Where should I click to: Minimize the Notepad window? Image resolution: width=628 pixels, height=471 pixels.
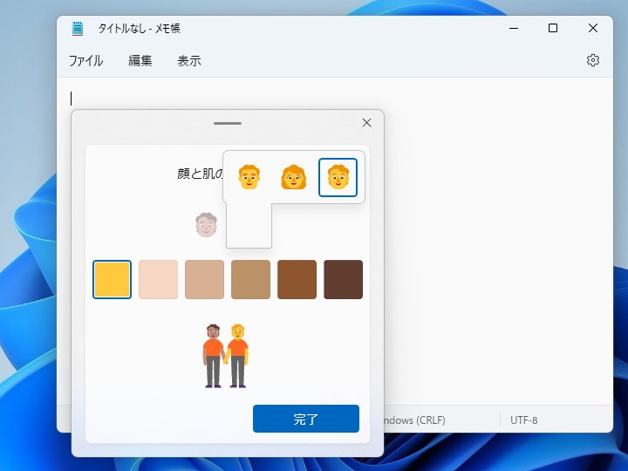point(514,29)
